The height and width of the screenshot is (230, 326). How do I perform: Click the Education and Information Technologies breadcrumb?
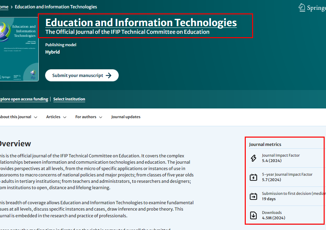tap(56, 7)
